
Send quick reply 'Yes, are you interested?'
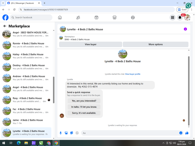(x=84, y=101)
